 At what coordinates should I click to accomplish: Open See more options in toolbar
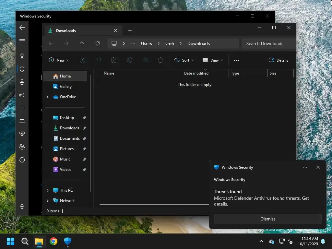tap(236, 60)
